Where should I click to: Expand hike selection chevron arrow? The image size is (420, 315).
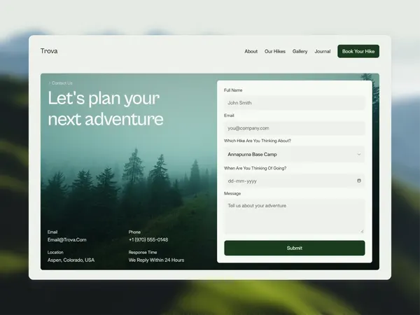pos(359,154)
